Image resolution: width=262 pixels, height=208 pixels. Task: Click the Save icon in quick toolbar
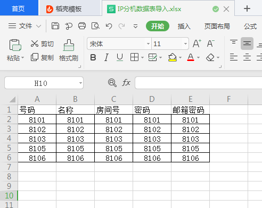tap(55, 26)
